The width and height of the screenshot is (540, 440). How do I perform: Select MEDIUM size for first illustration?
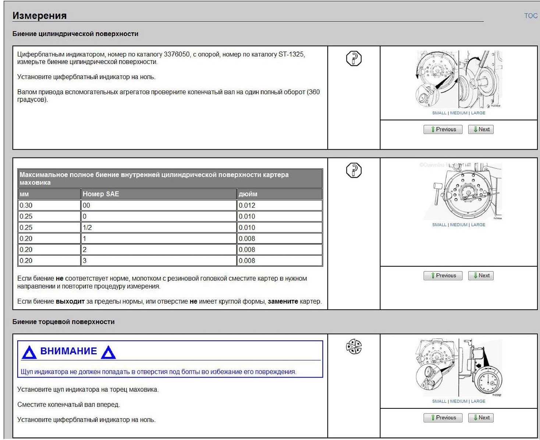[459, 113]
